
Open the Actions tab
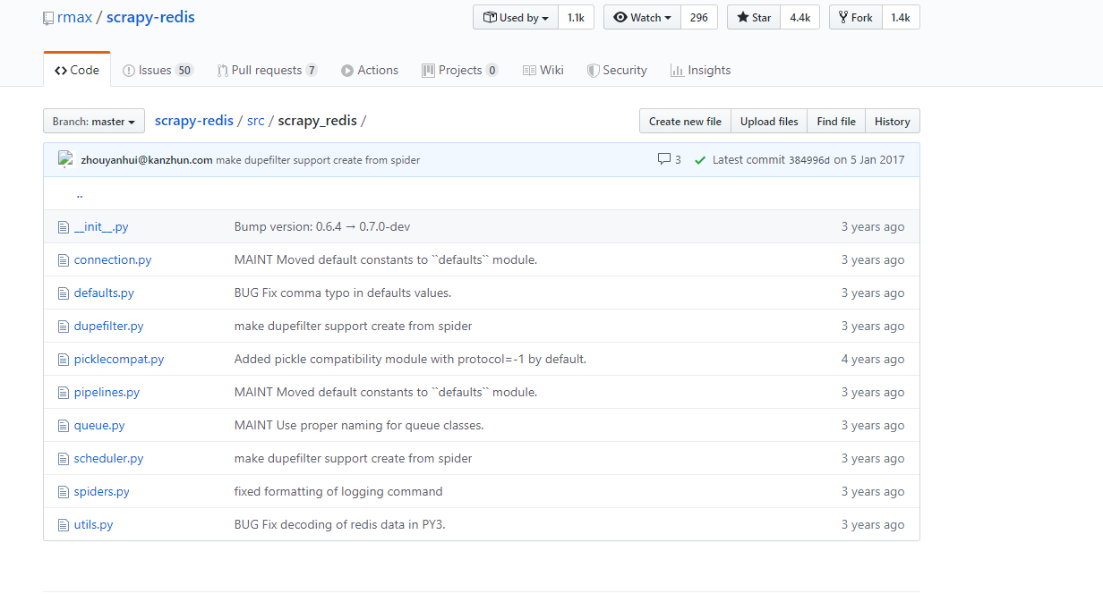pyautogui.click(x=370, y=70)
